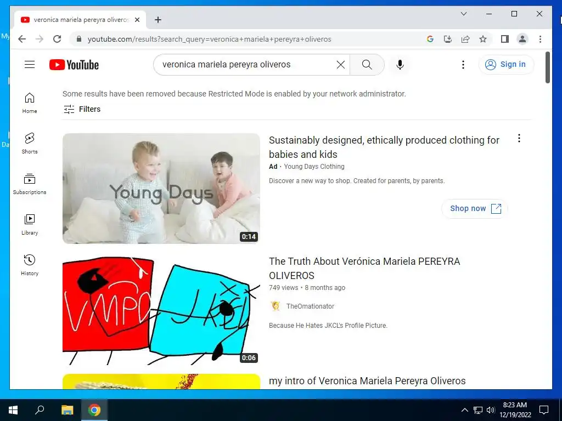Show hidden system tray icons
This screenshot has height=421, width=562.
[x=464, y=410]
